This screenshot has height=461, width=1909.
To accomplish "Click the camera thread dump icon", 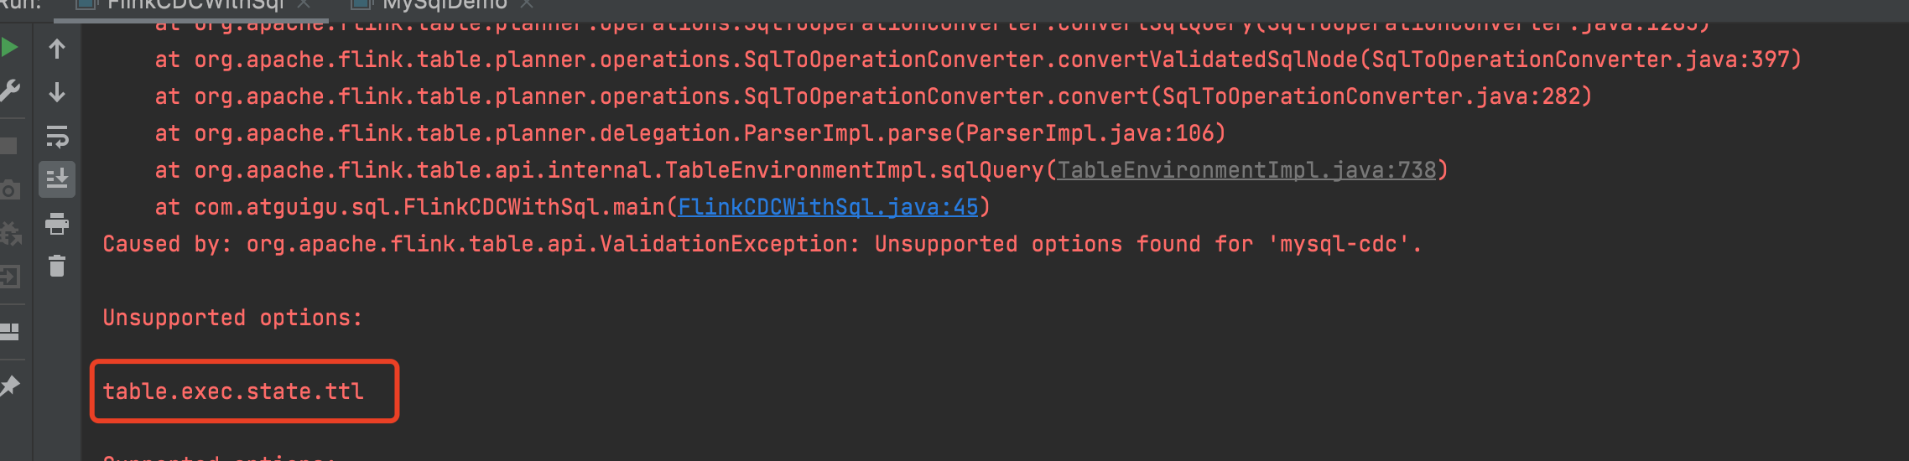I will [9, 189].
